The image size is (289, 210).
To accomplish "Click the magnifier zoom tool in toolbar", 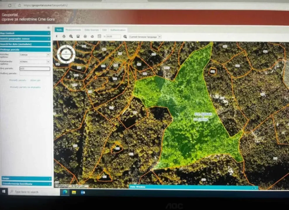I will pyautogui.click(x=71, y=36).
